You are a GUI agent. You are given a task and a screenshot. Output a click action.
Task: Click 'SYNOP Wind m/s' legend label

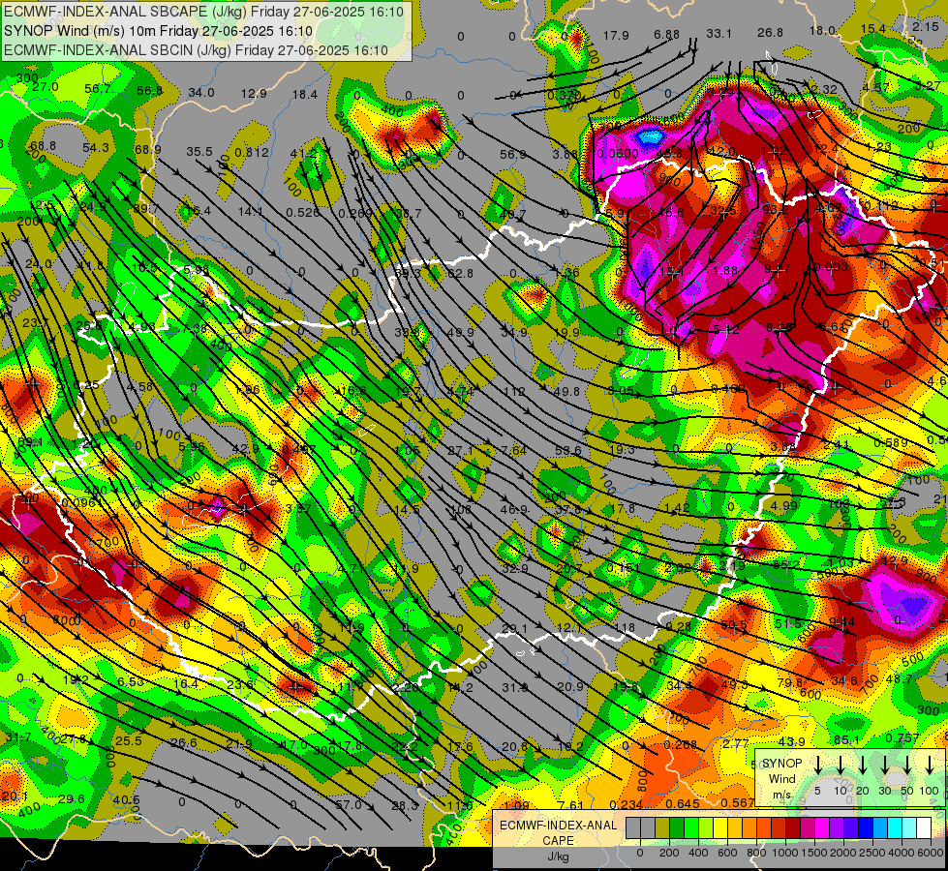781,778
